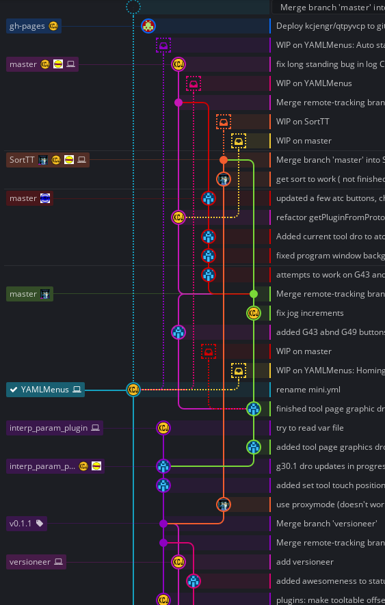Click the green merge dot on master row
The image size is (385, 605).
(x=254, y=294)
